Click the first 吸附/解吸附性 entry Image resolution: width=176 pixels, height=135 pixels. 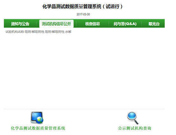(35, 32)
